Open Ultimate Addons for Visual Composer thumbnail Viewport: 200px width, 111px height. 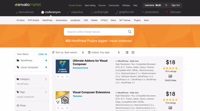pyautogui.click(x=62, y=66)
